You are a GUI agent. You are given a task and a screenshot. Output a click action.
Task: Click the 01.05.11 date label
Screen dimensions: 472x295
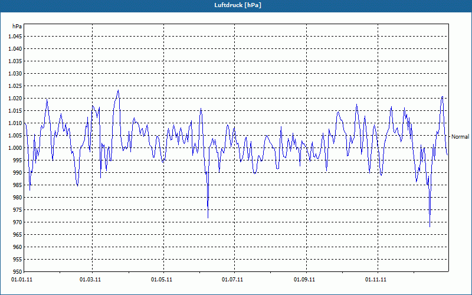click(x=161, y=280)
